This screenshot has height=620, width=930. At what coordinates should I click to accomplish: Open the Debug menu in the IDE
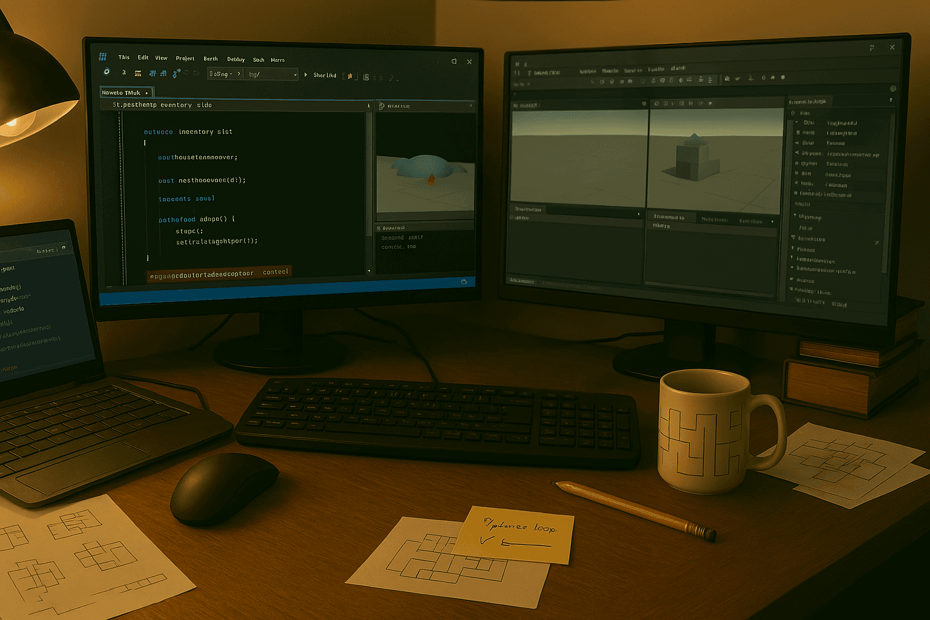[x=236, y=59]
